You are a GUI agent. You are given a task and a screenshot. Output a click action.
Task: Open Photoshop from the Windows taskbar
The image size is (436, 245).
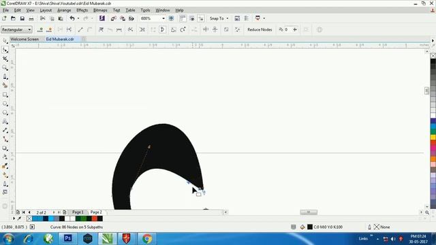click(x=68, y=239)
